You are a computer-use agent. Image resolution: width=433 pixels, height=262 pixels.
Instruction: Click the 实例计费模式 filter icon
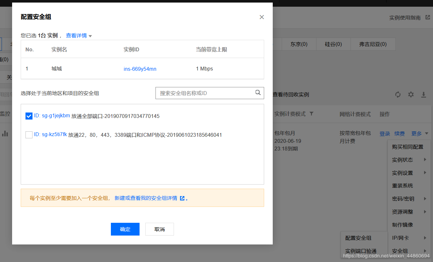point(311,114)
